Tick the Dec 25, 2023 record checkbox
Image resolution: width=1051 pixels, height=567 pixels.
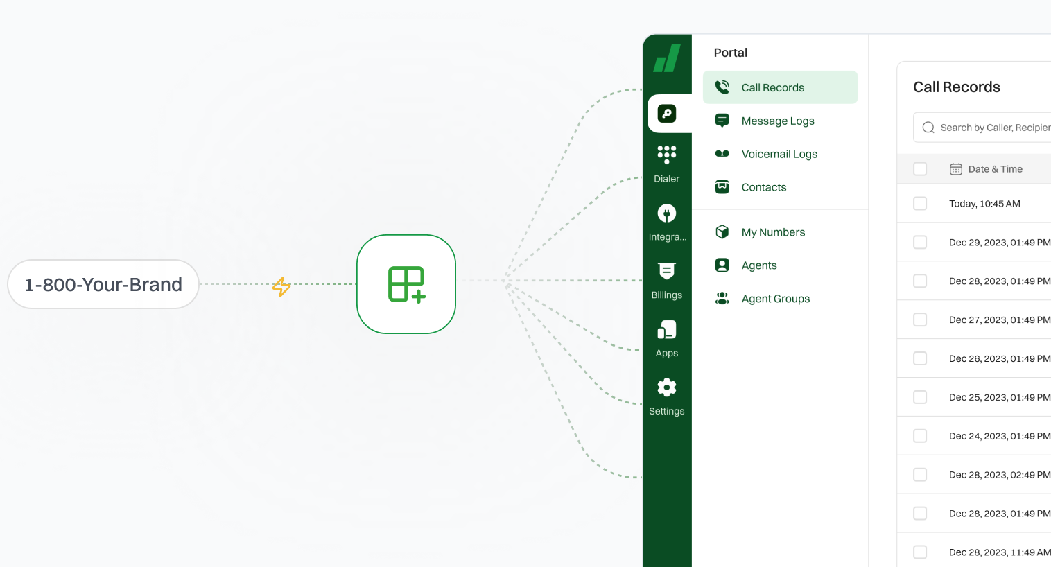click(x=920, y=397)
